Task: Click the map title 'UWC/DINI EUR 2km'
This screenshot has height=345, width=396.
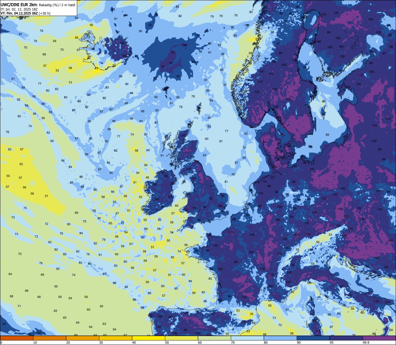Action: (x=19, y=4)
